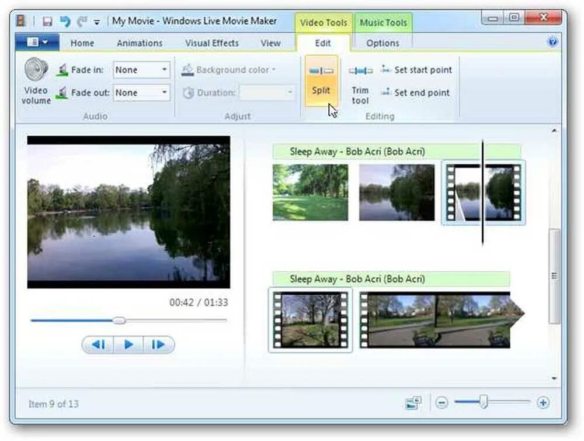Click the storyboard scroll down arrow
Viewport: 584px width, 441px height.
554,378
